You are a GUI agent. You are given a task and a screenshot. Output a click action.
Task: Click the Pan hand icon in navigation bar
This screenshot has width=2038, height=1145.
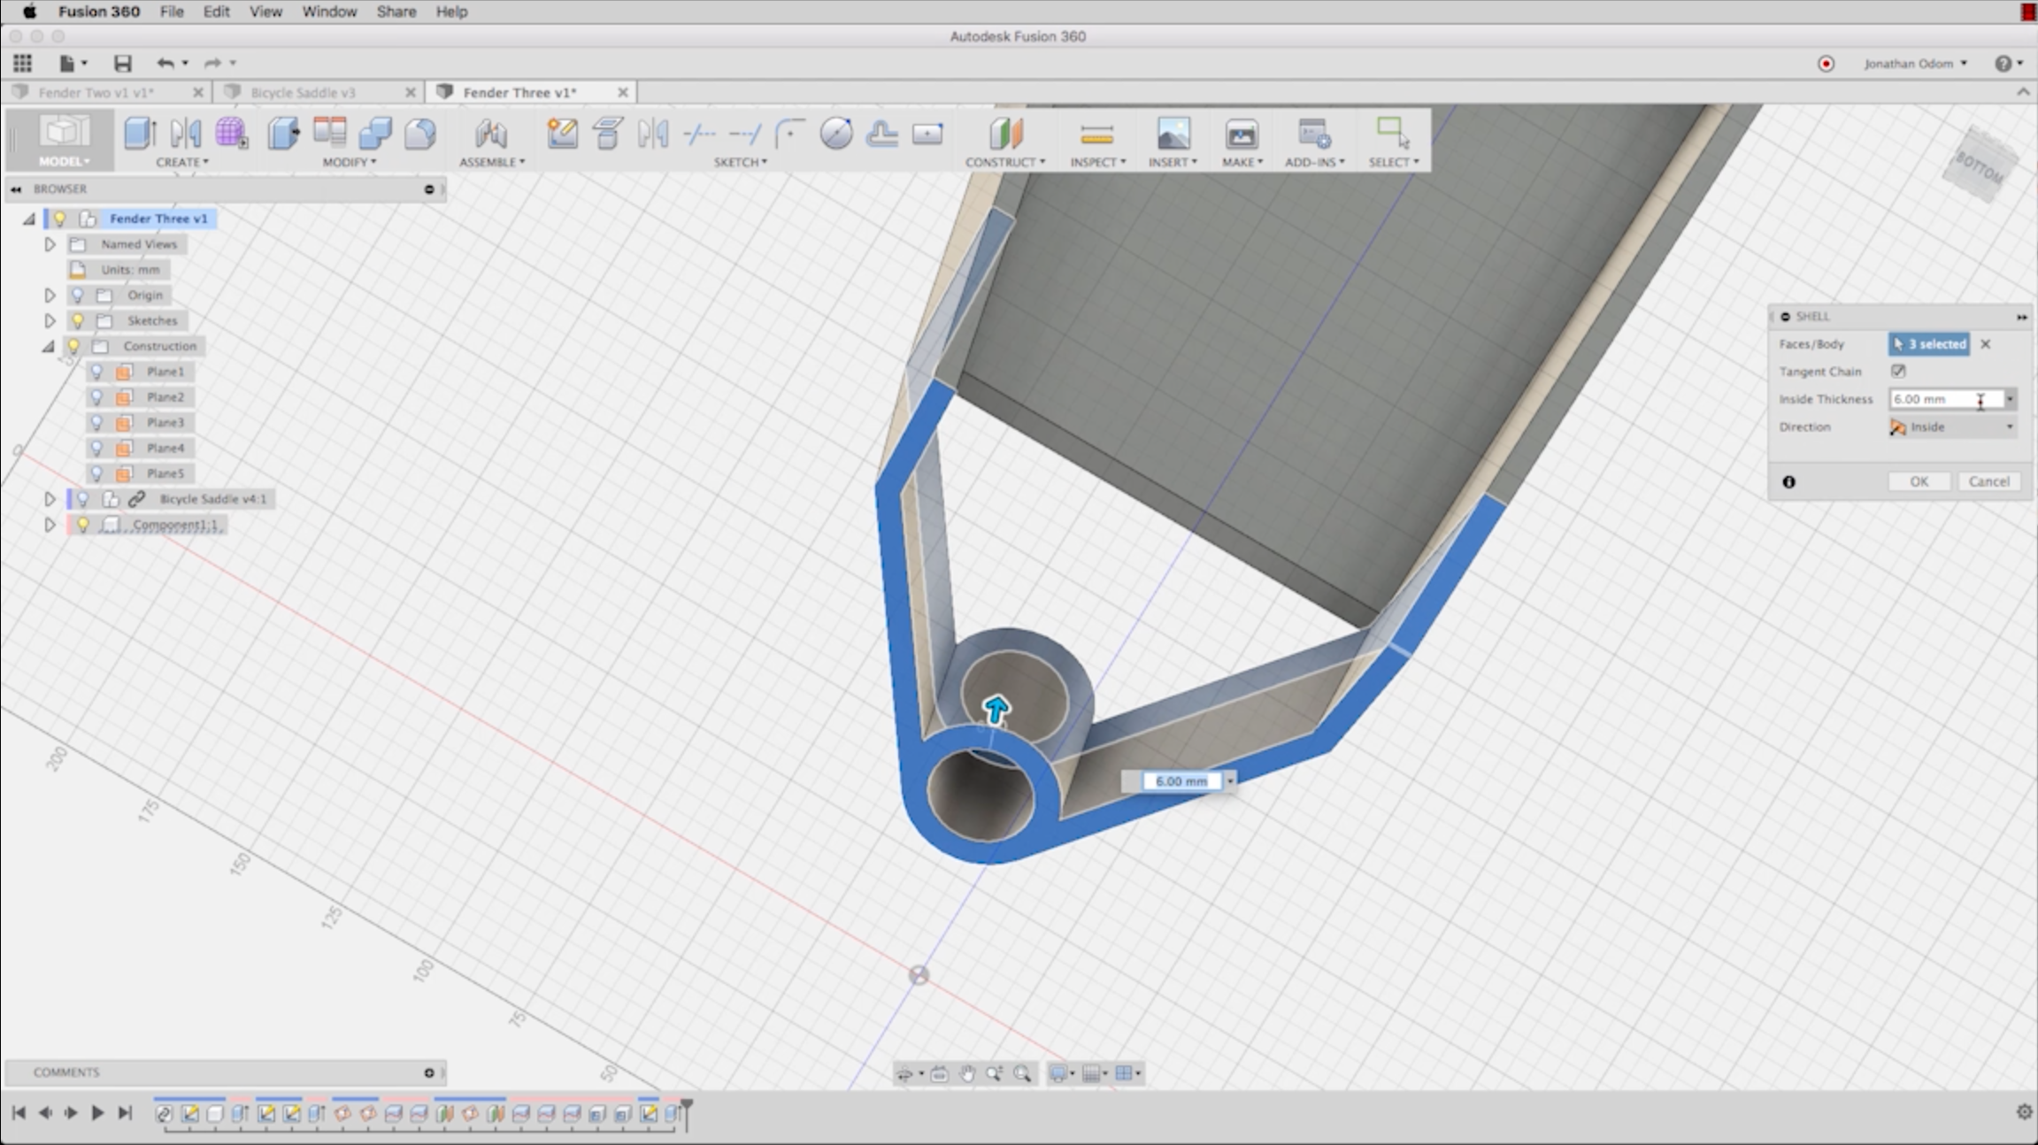click(x=966, y=1073)
